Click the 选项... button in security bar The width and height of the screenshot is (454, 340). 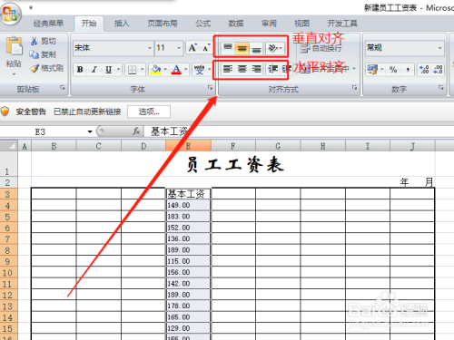[149, 112]
